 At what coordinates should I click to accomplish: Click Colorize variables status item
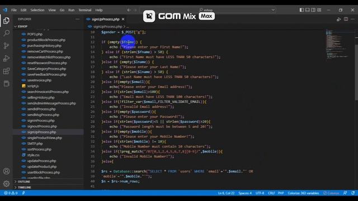(x=303, y=193)
